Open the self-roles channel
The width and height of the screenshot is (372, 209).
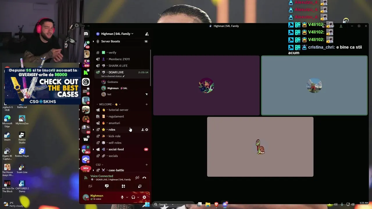click(122, 143)
